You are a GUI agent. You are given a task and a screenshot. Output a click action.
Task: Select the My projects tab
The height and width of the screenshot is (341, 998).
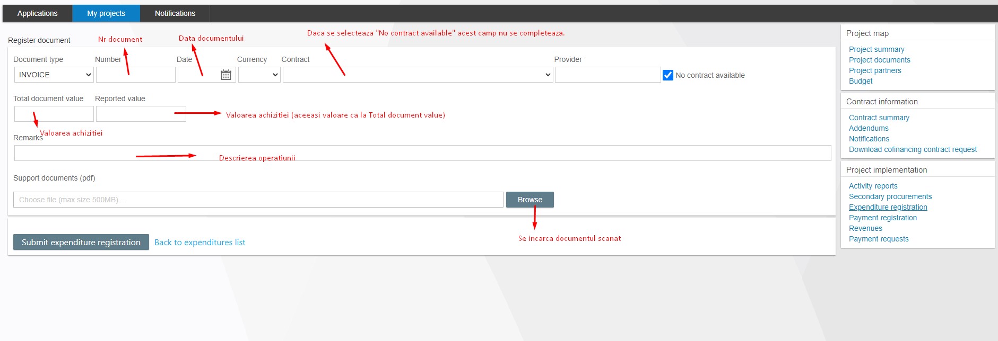[106, 13]
